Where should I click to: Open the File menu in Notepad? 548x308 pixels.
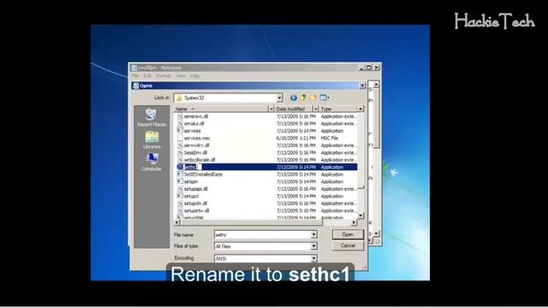pyautogui.click(x=135, y=76)
